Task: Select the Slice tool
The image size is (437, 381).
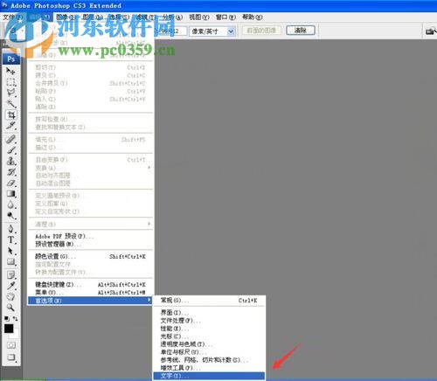Action: click(10, 126)
